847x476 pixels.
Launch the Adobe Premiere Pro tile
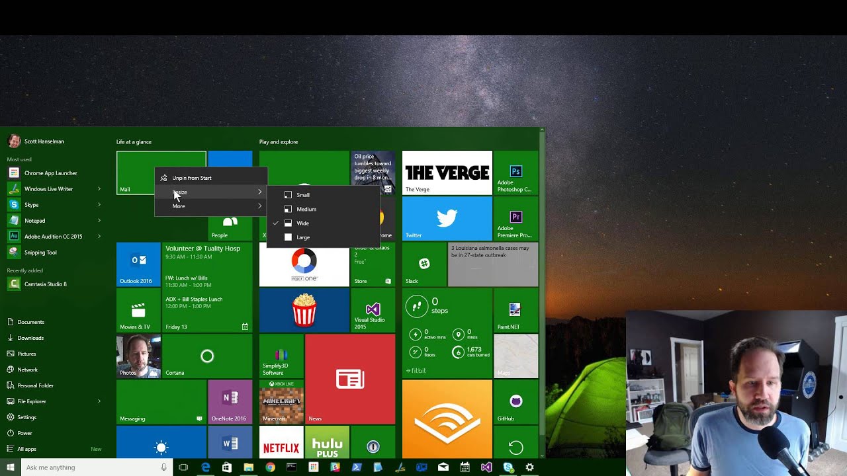(516, 219)
